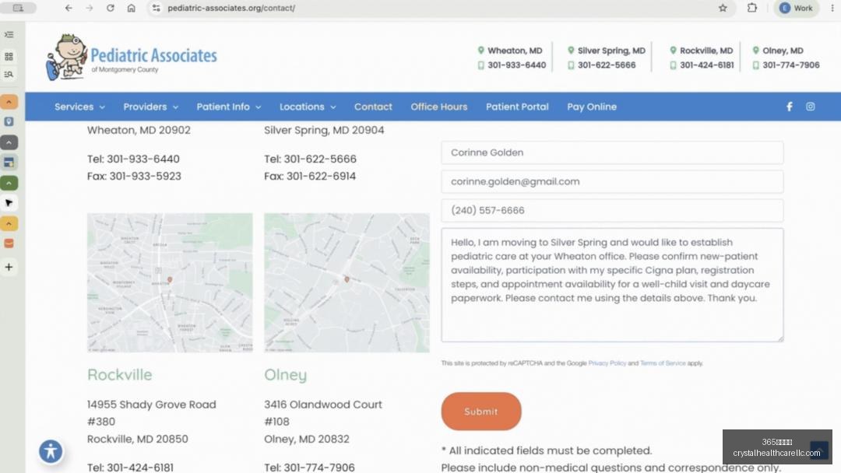841x473 pixels.
Task: Click inside the message text area
Action: [x=612, y=285]
